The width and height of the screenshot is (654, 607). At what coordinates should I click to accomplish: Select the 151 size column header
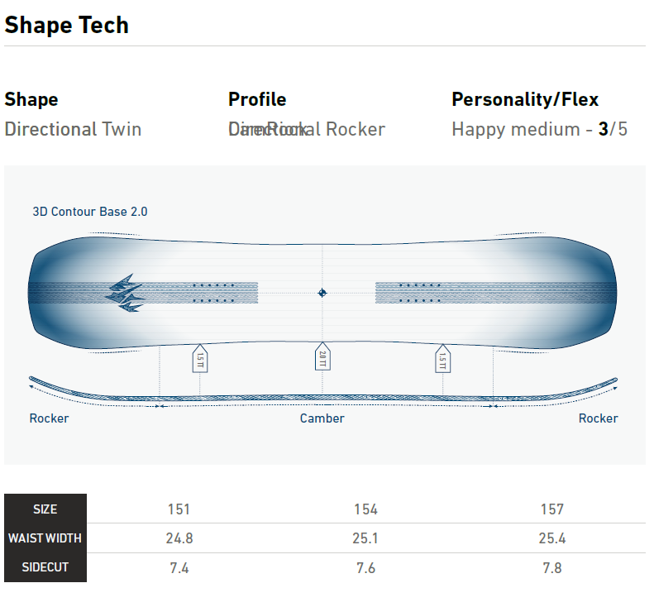tap(179, 509)
